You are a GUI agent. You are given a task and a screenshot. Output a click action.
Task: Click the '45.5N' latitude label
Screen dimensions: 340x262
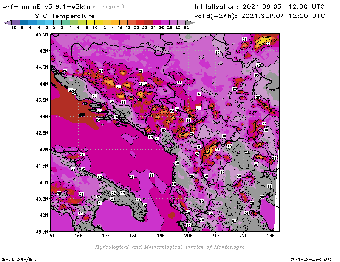point(42,34)
